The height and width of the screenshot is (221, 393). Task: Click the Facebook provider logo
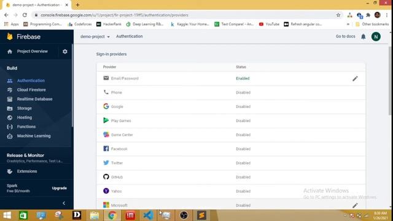coord(106,149)
